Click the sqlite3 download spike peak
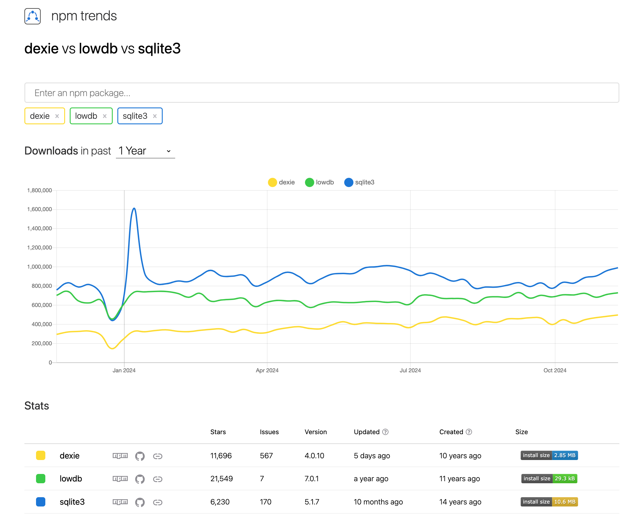Image resolution: width=631 pixels, height=521 pixels. pyautogui.click(x=134, y=208)
